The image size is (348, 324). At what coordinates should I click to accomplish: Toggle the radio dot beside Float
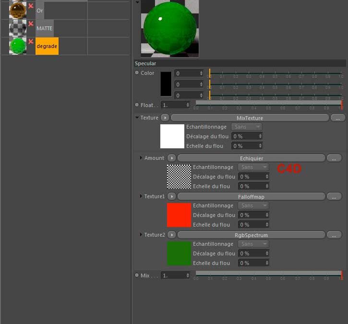pos(137,105)
